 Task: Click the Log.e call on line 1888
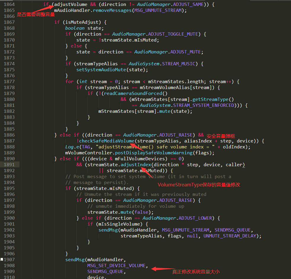pos(72,147)
